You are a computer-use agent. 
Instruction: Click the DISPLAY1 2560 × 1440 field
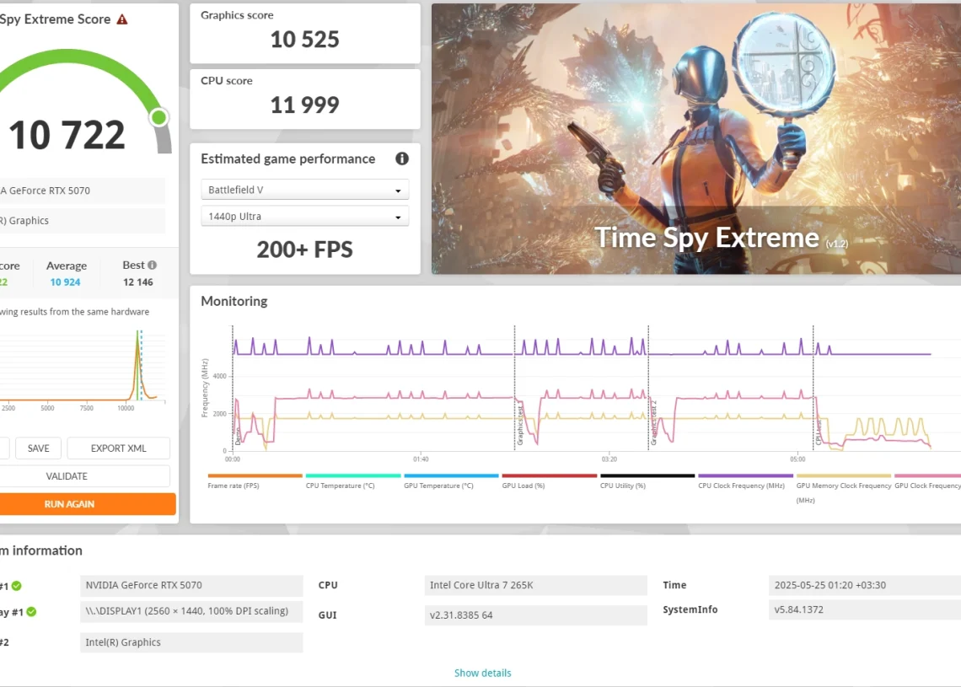(x=191, y=611)
